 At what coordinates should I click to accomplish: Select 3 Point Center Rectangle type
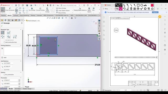9,37
